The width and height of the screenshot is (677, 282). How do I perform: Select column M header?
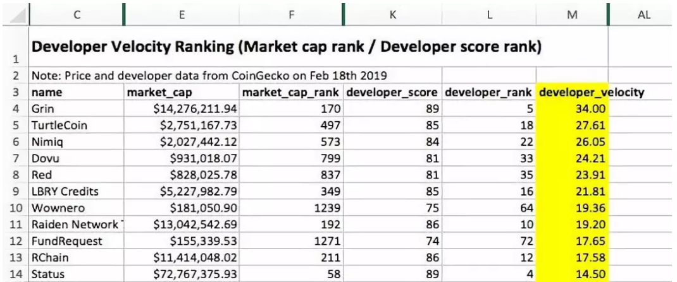tap(572, 15)
